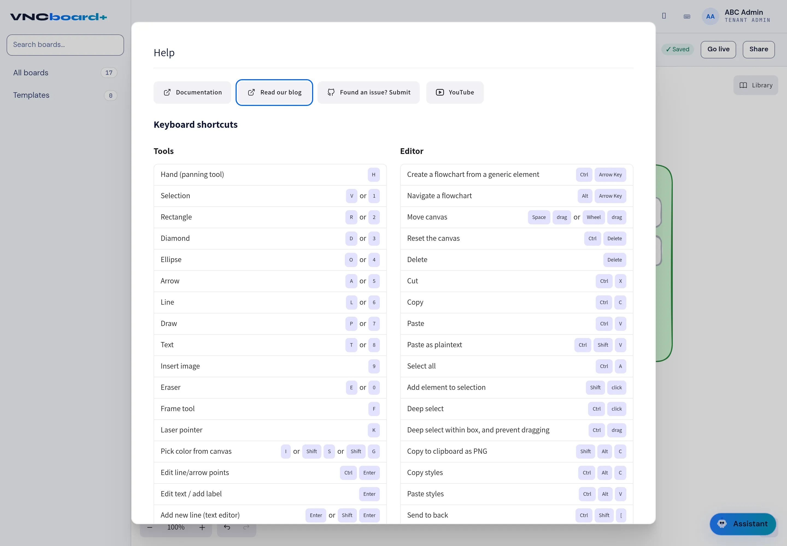This screenshot has width=787, height=546.
Task: Click the ABC Admin user name
Action: (744, 12)
